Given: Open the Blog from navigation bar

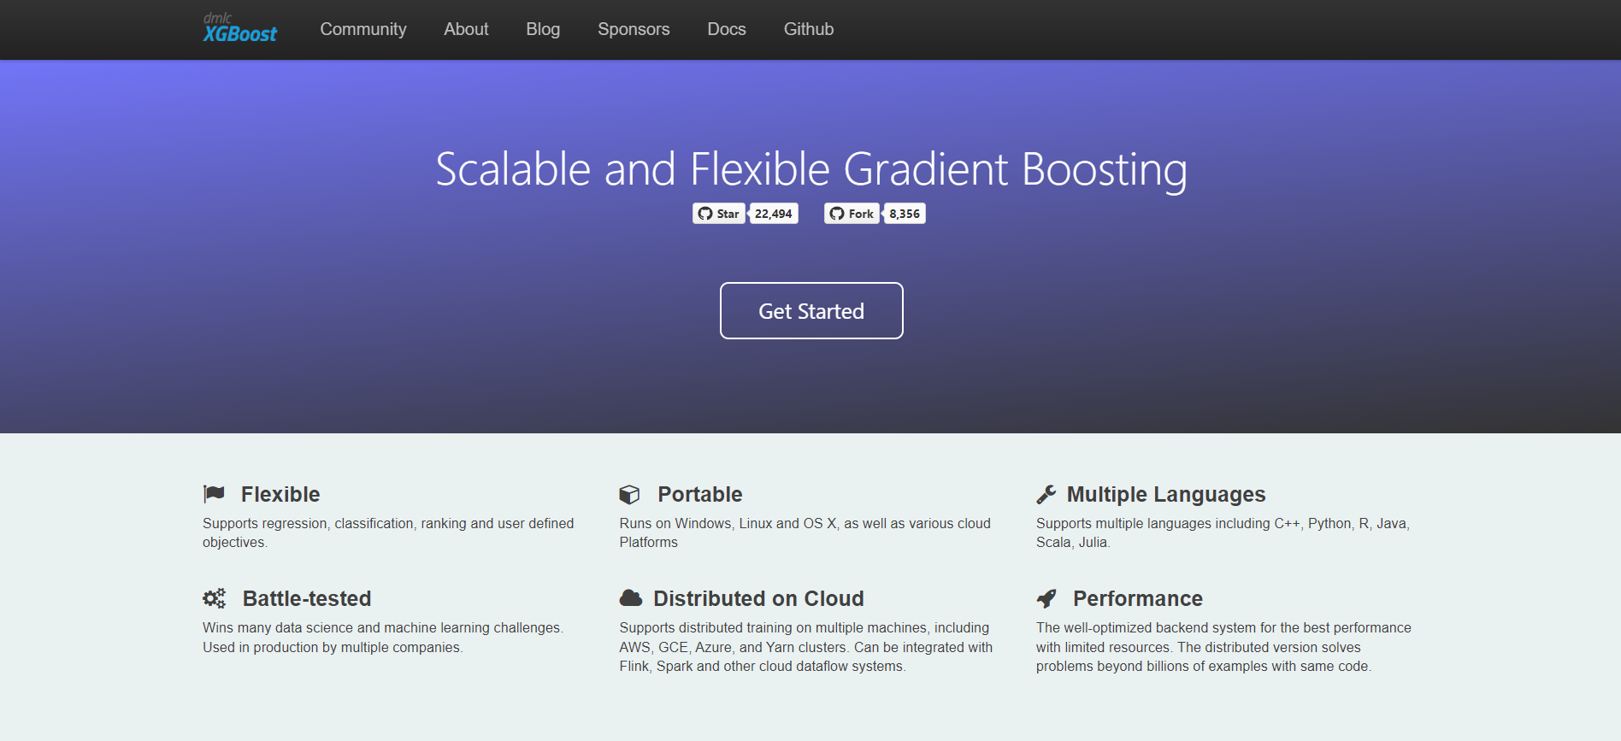Looking at the screenshot, I should click(543, 29).
